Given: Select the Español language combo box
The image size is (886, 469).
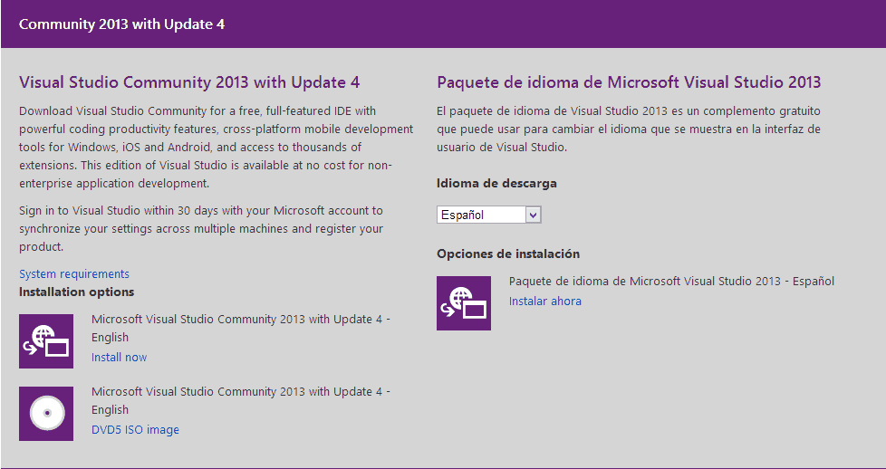Looking at the screenshot, I should [x=489, y=215].
